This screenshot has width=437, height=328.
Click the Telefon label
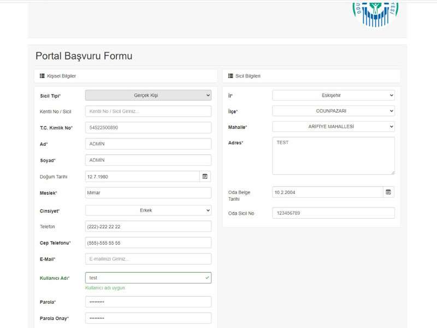pyautogui.click(x=47, y=226)
